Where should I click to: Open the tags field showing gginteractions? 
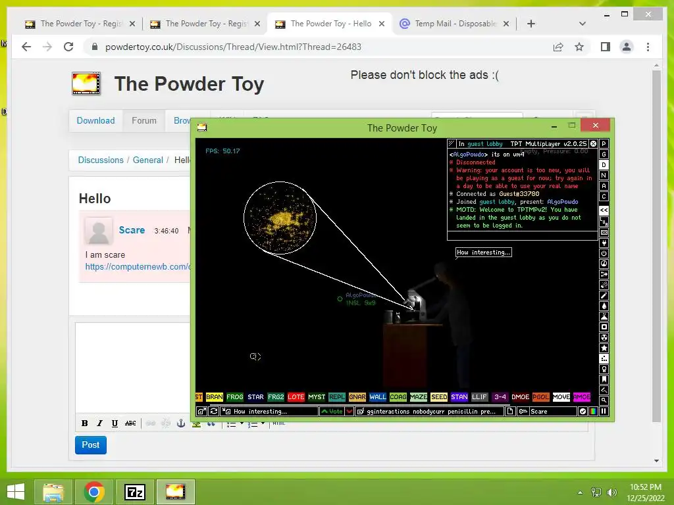coord(429,412)
